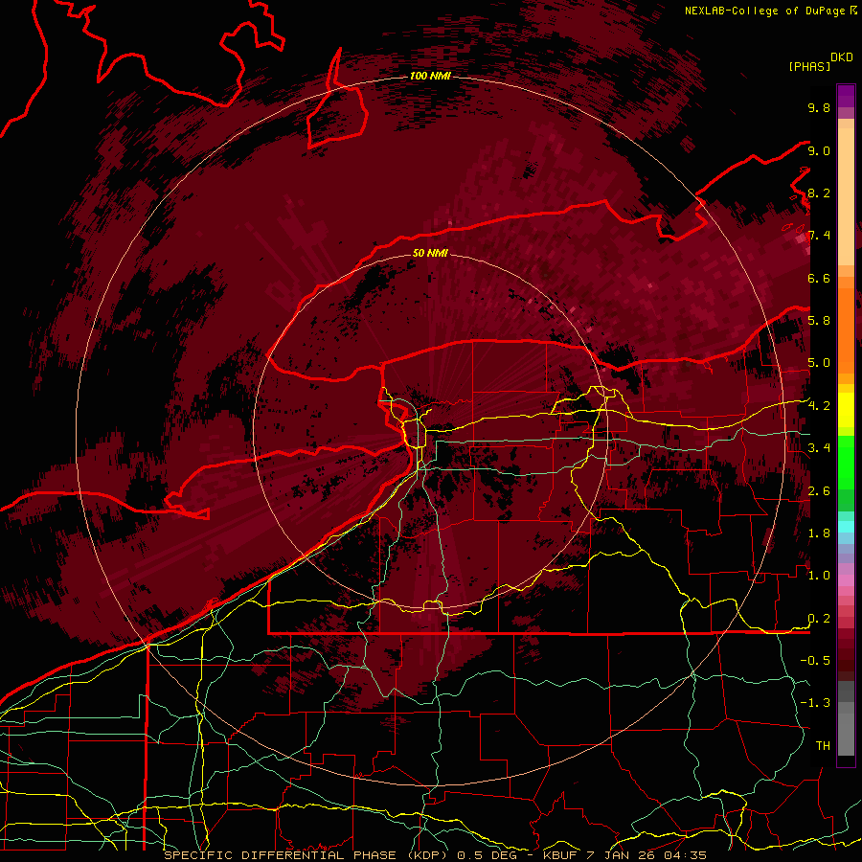Click the 2.6 legend value
The image size is (862, 862).
[x=819, y=491]
